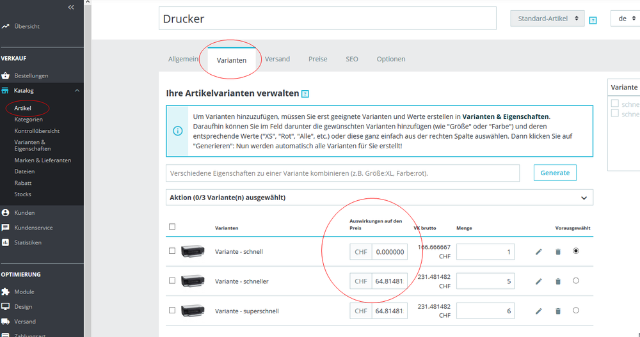Click the sidebar vertical scrollbar up arrow
This screenshot has height=337, width=640.
click(88, 3)
